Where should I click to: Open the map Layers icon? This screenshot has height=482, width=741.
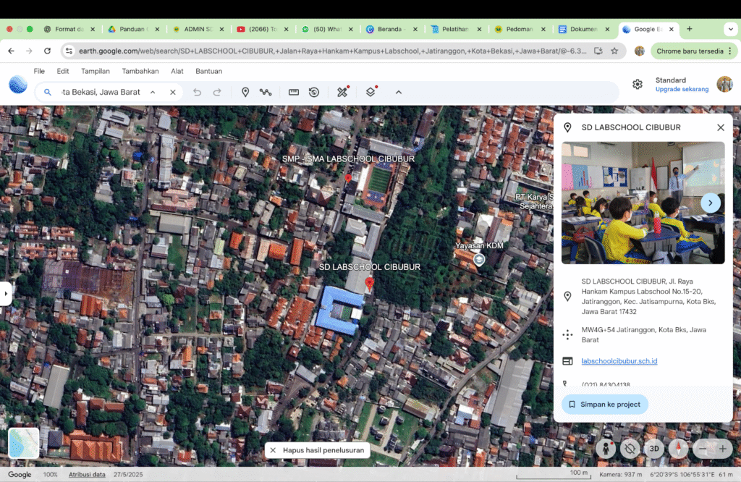pos(370,92)
